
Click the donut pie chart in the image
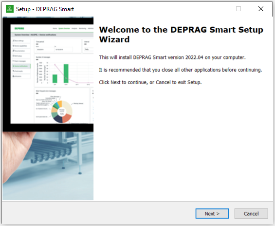[x=61, y=112]
